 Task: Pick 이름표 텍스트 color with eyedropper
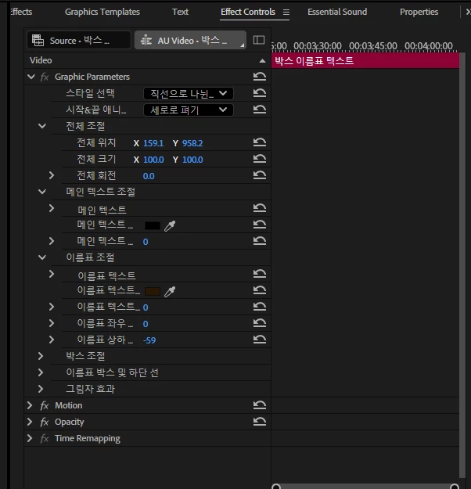click(170, 292)
